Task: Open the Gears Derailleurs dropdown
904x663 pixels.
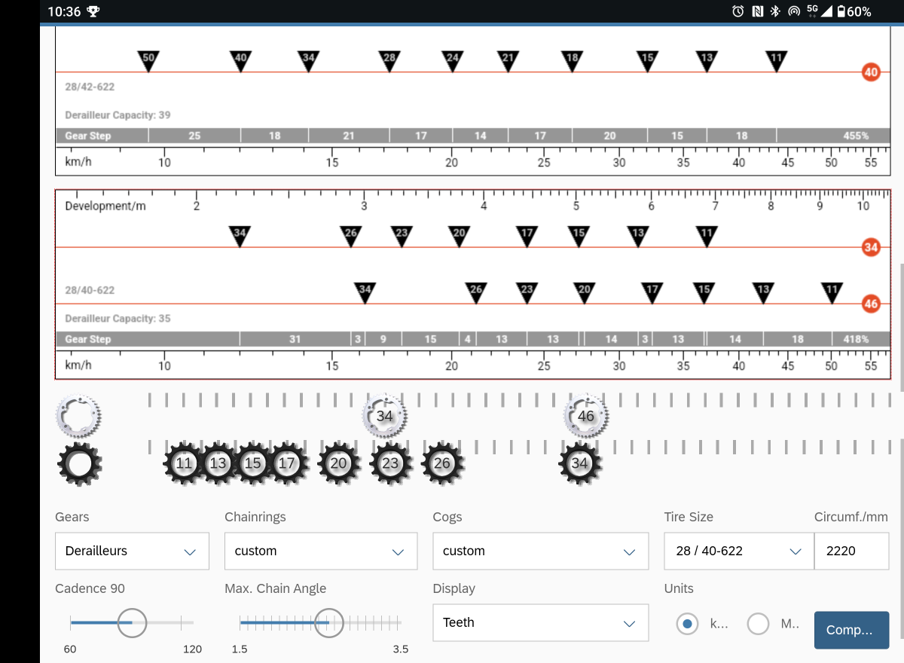Action: [132, 551]
